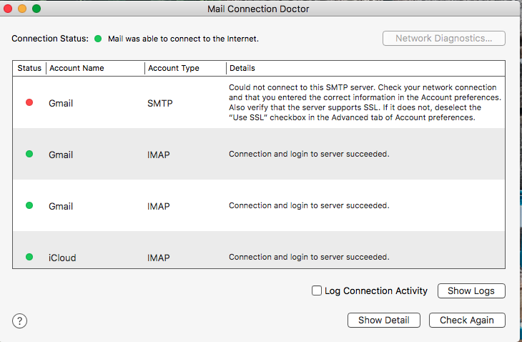This screenshot has width=522, height=342.
Task: Open help with the question mark button
Action: coord(19,321)
